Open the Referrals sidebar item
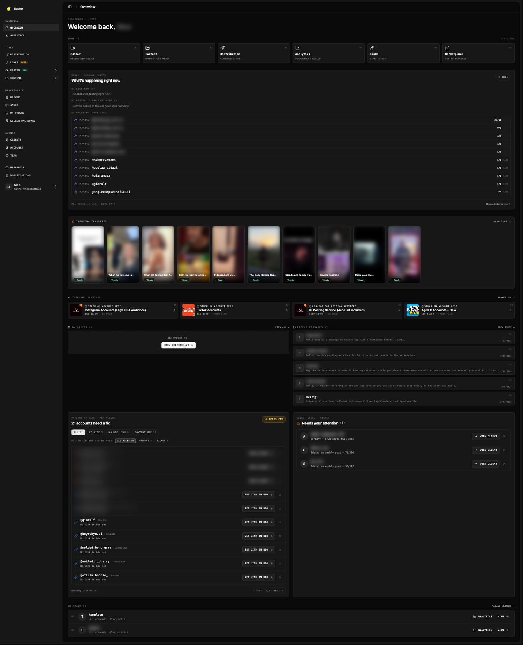Viewport: 523px width, 645px height. [31, 168]
